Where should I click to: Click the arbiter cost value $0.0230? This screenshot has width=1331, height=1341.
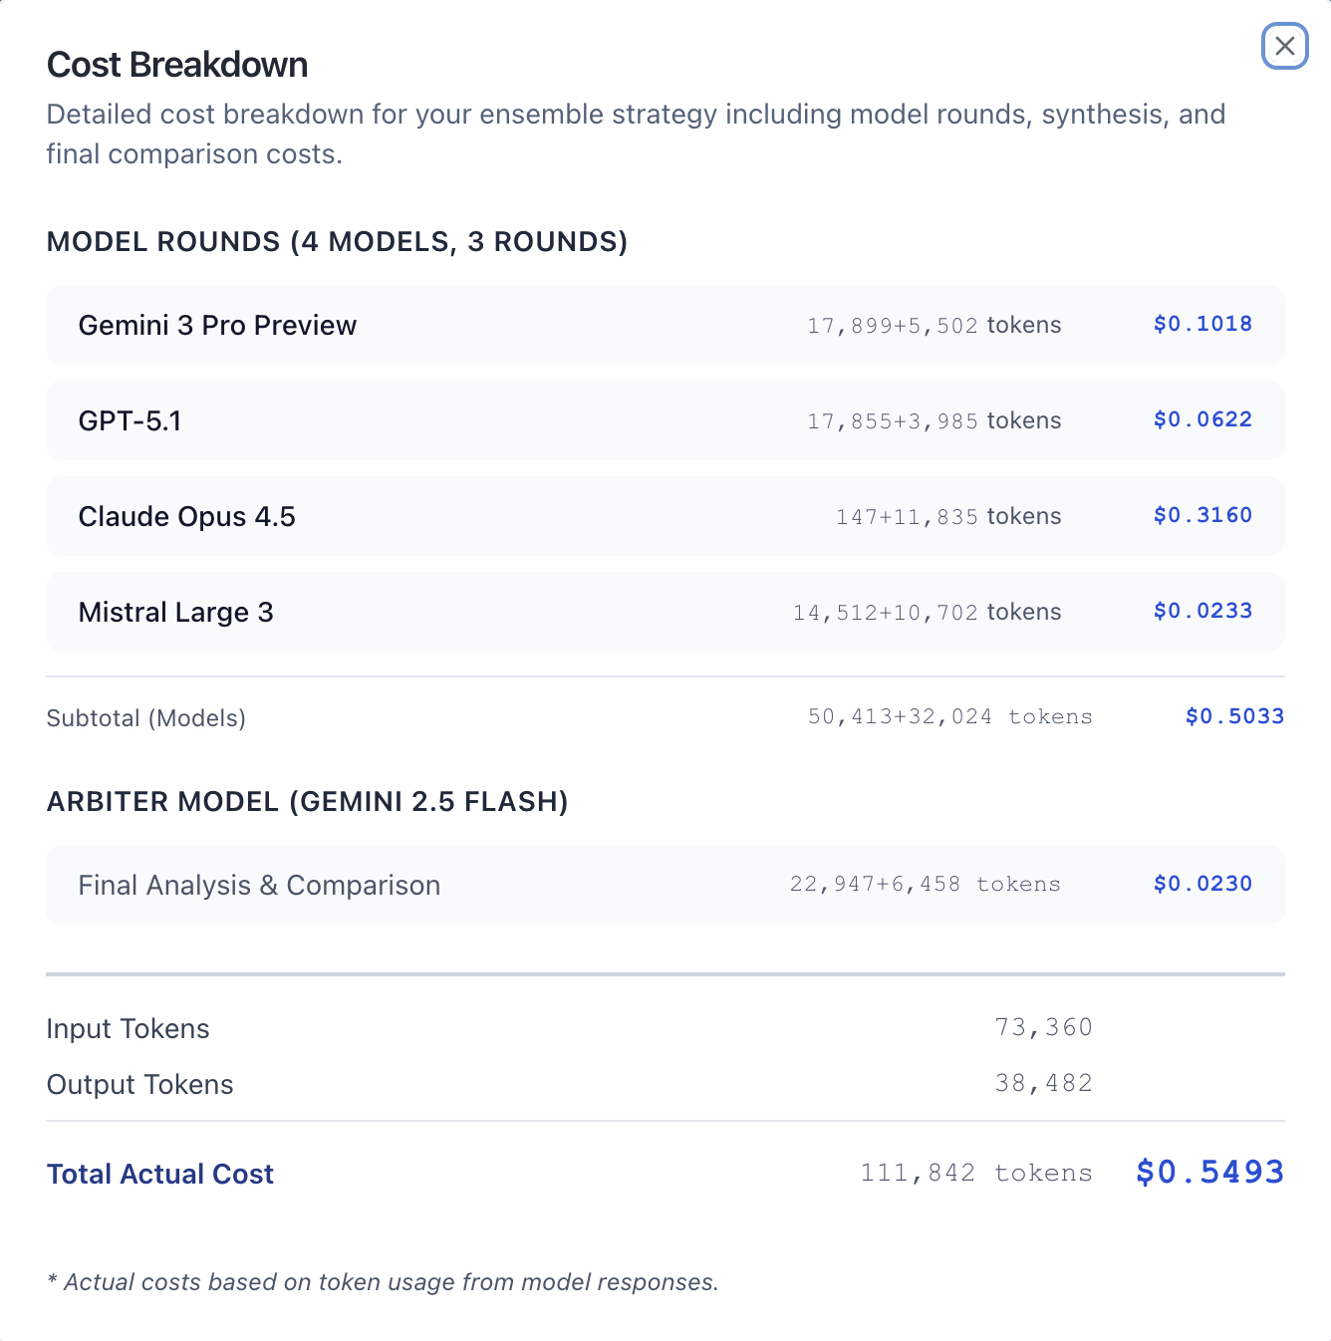(1201, 884)
